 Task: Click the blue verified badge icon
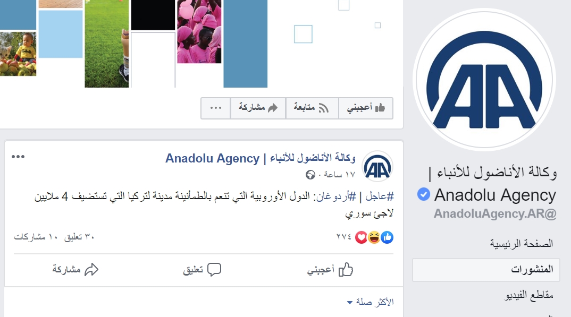tap(424, 194)
